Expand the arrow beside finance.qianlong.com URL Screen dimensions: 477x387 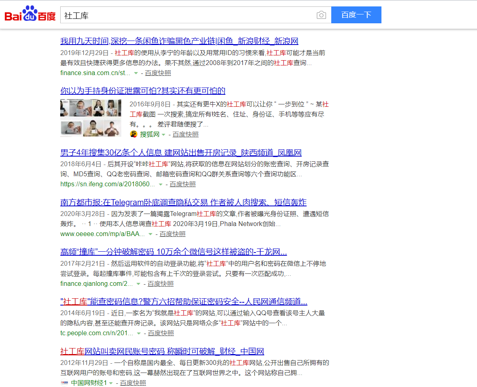click(x=139, y=284)
